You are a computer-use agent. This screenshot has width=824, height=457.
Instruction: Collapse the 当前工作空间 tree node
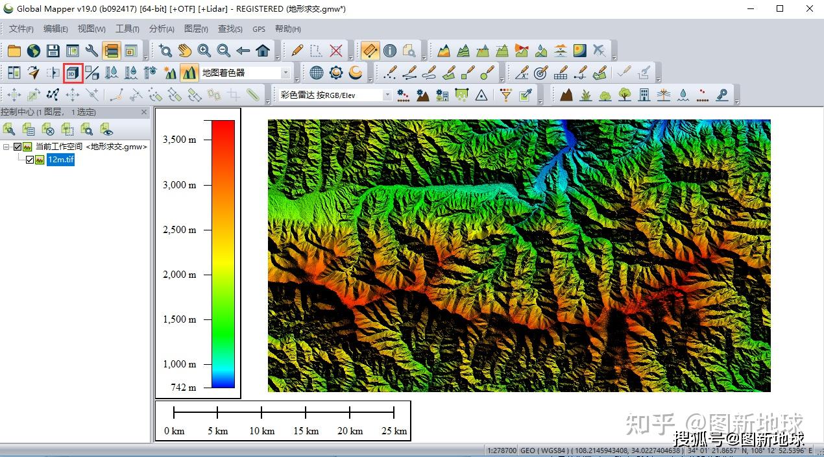tap(6, 147)
